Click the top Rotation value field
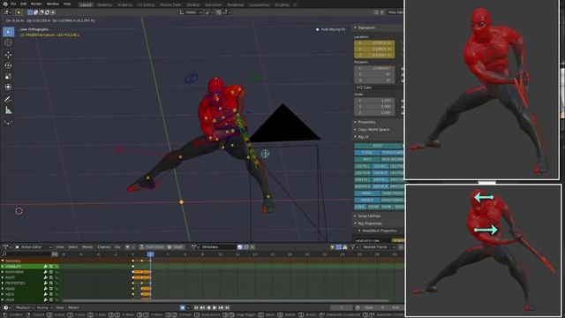Viewport: 565px width, 318px height. 374,68
